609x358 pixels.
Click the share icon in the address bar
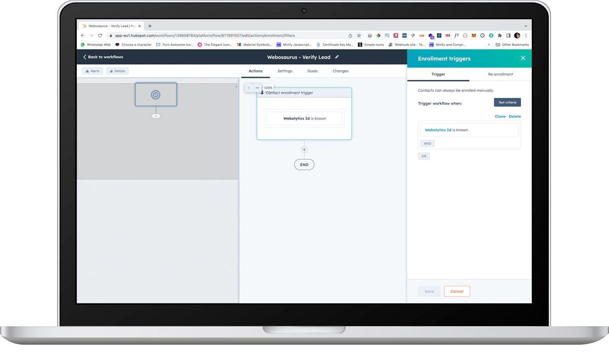pyautogui.click(x=350, y=35)
